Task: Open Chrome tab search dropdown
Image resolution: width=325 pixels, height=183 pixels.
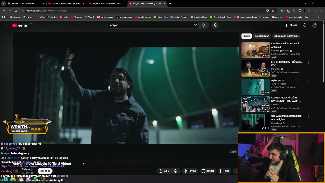Action: pyautogui.click(x=3, y=4)
